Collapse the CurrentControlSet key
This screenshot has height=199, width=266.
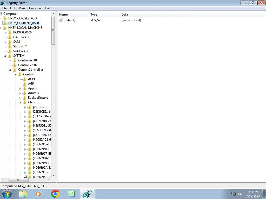pos(10,70)
